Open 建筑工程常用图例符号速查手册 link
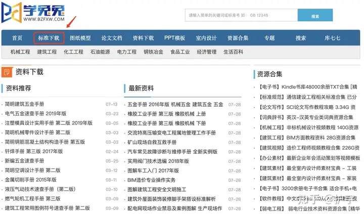This screenshot has height=214, width=364. coord(48,208)
